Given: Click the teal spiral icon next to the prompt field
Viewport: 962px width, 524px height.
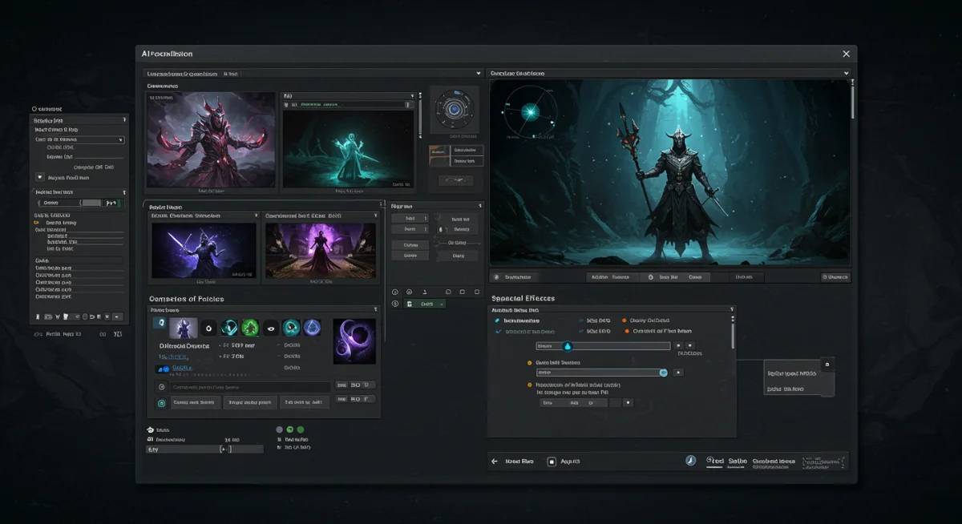Looking at the screenshot, I should click(x=162, y=402).
